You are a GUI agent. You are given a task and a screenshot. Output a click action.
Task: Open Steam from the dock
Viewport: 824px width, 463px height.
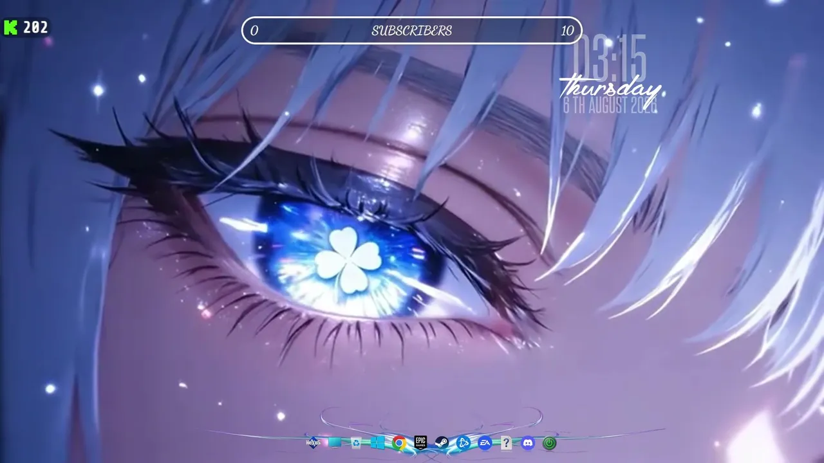point(442,442)
